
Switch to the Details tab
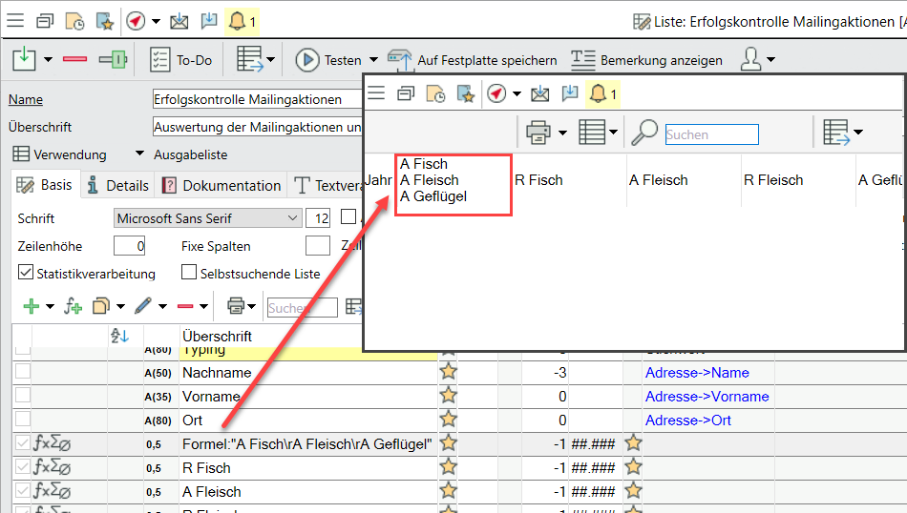[x=117, y=185]
